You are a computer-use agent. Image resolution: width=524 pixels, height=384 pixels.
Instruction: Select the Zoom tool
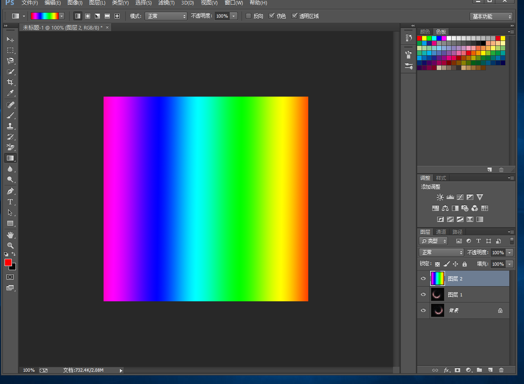pyautogui.click(x=10, y=246)
